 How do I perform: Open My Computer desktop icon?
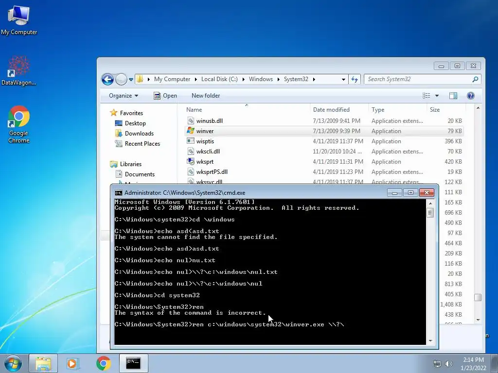[x=19, y=19]
